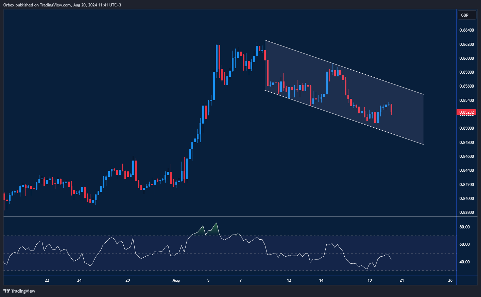
Task: Select date 14 on the time axis
Action: (x=321, y=280)
